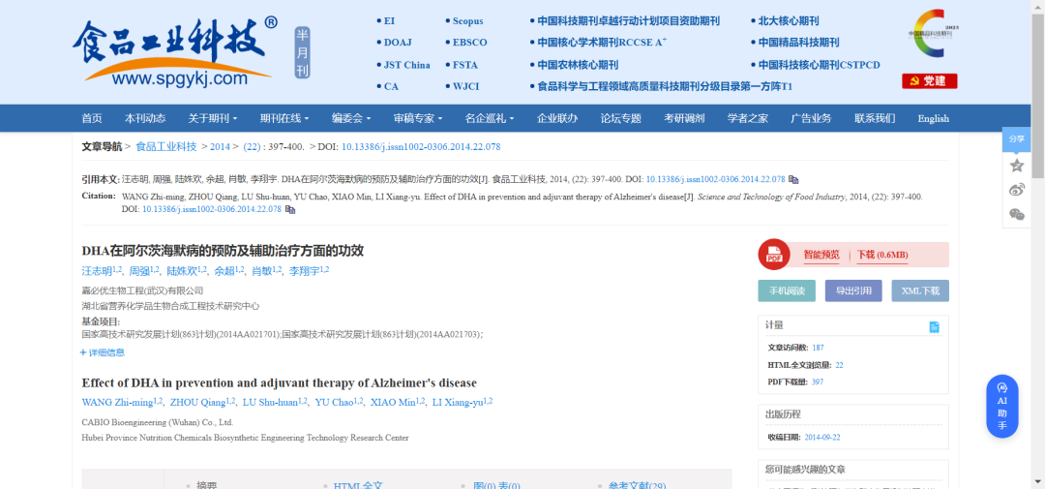
Task: Click the star favorite icon in share sidebar
Action: pyautogui.click(x=1016, y=166)
